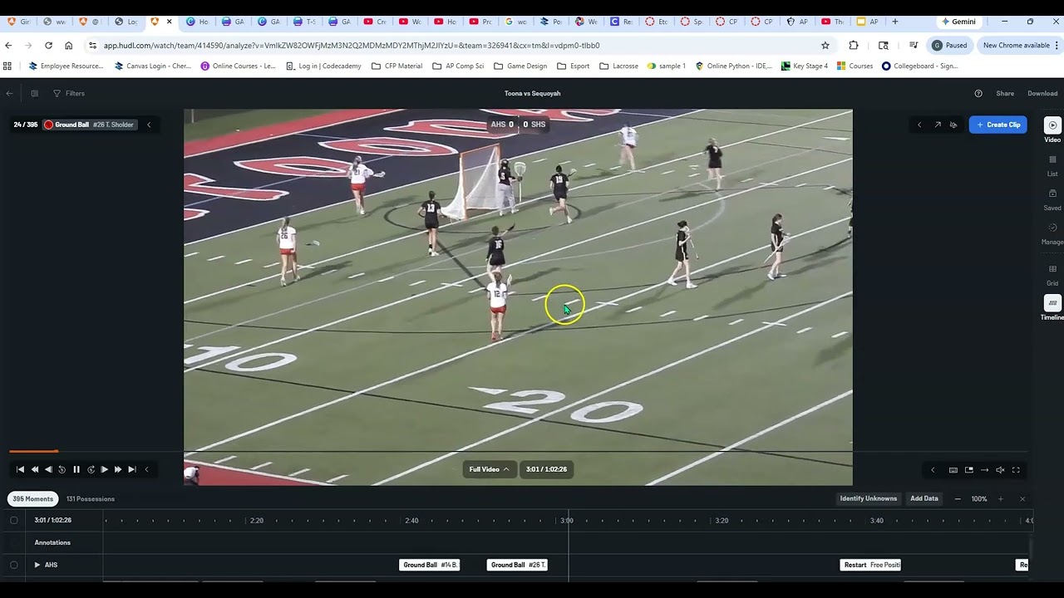This screenshot has width=1064, height=598.
Task: Unmute the video audio
Action: pyautogui.click(x=1001, y=470)
